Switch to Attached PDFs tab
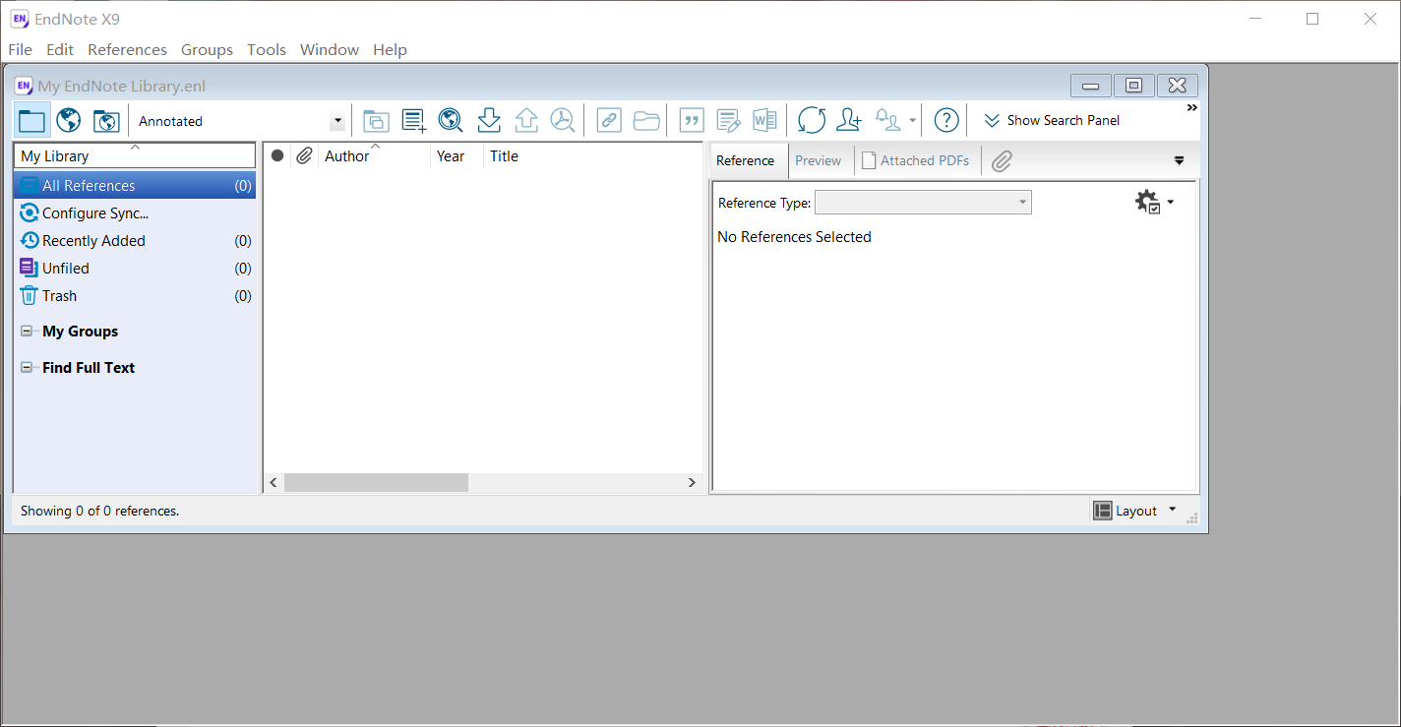The image size is (1401, 727). tap(915, 160)
